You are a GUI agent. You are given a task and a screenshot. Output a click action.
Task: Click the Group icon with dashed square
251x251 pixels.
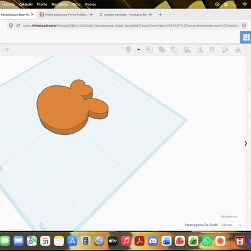tap(149, 50)
